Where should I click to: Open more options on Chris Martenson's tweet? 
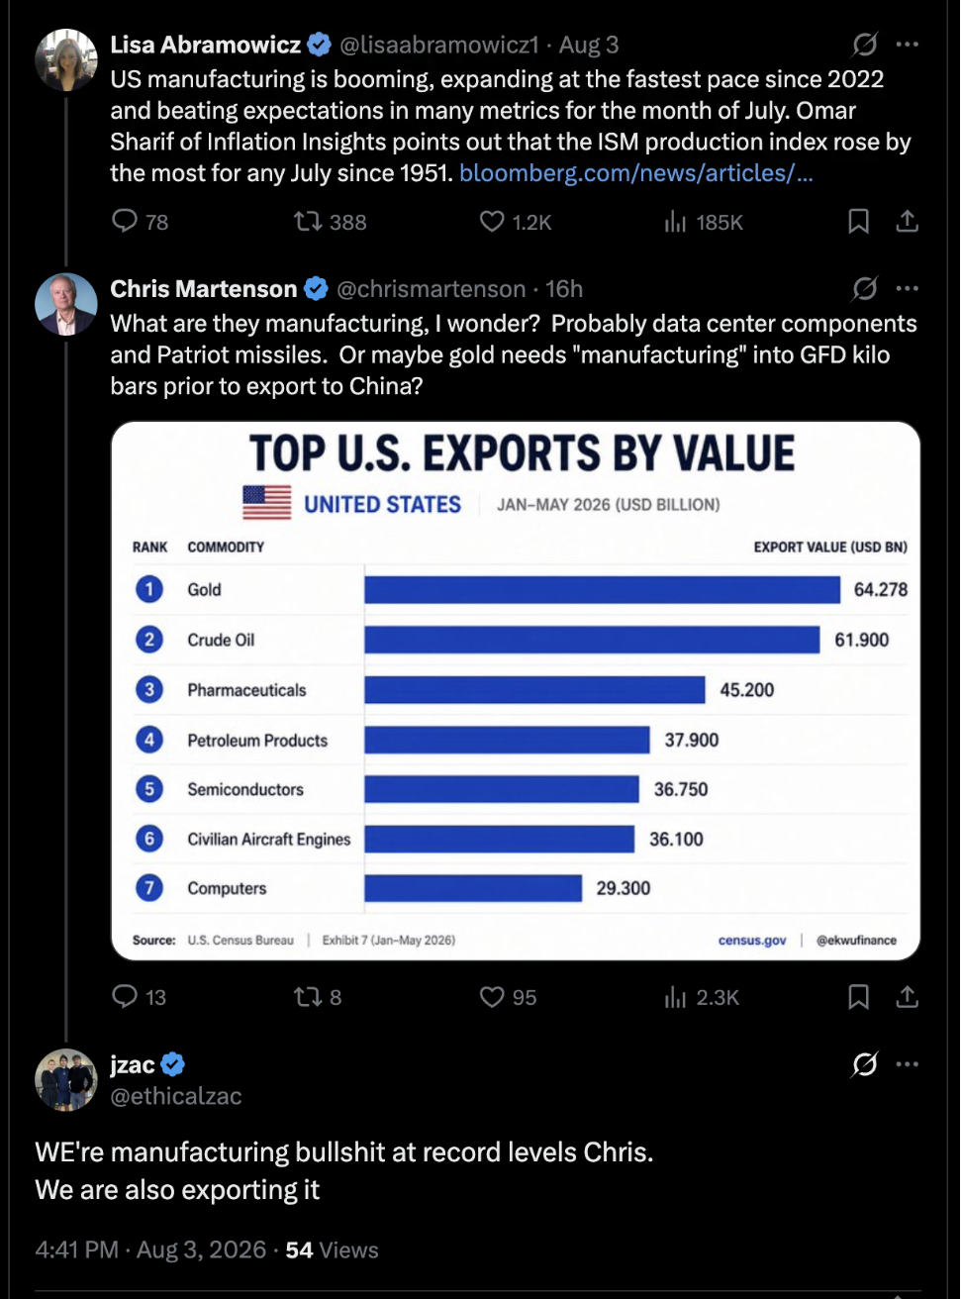(x=907, y=289)
